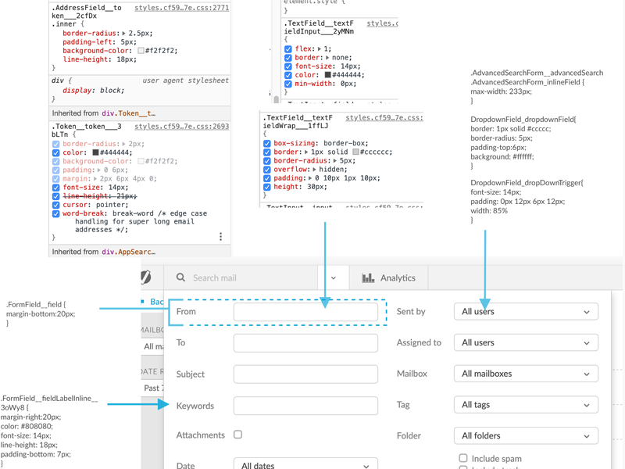Viewport: 625px width, 469px height.
Task: Click the div.AppSearc inherited-from link
Action: (128, 252)
